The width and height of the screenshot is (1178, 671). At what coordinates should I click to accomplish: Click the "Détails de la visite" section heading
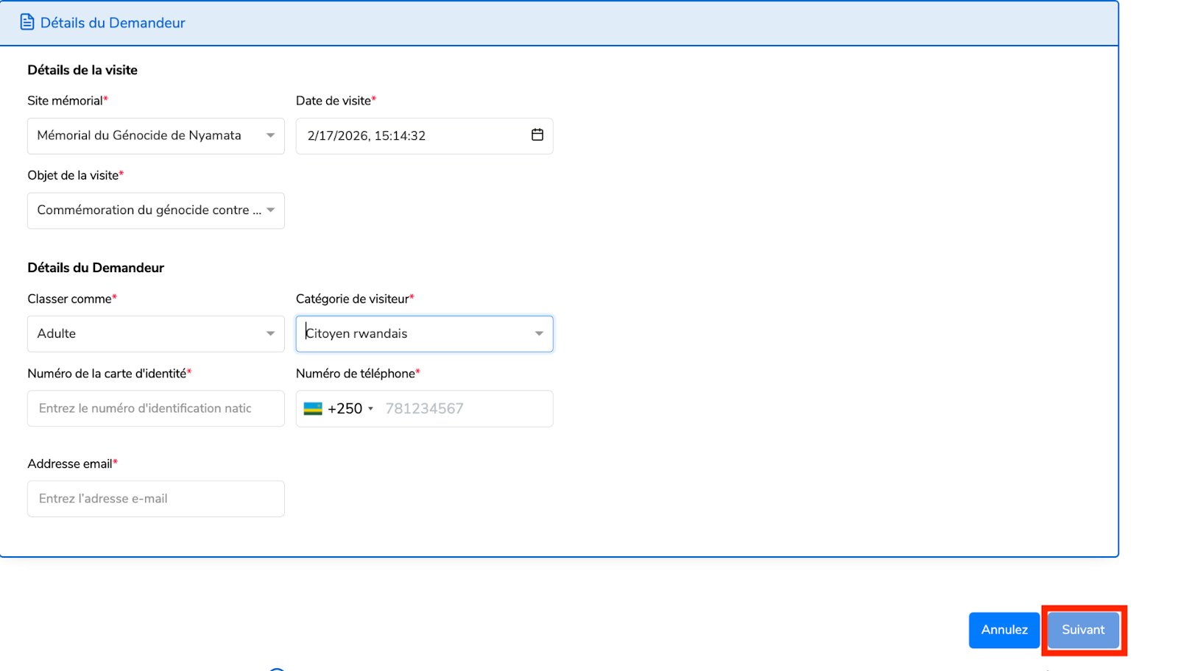tap(82, 70)
